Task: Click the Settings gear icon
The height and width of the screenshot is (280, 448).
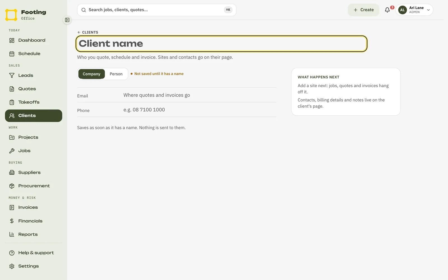Action: click(x=12, y=266)
